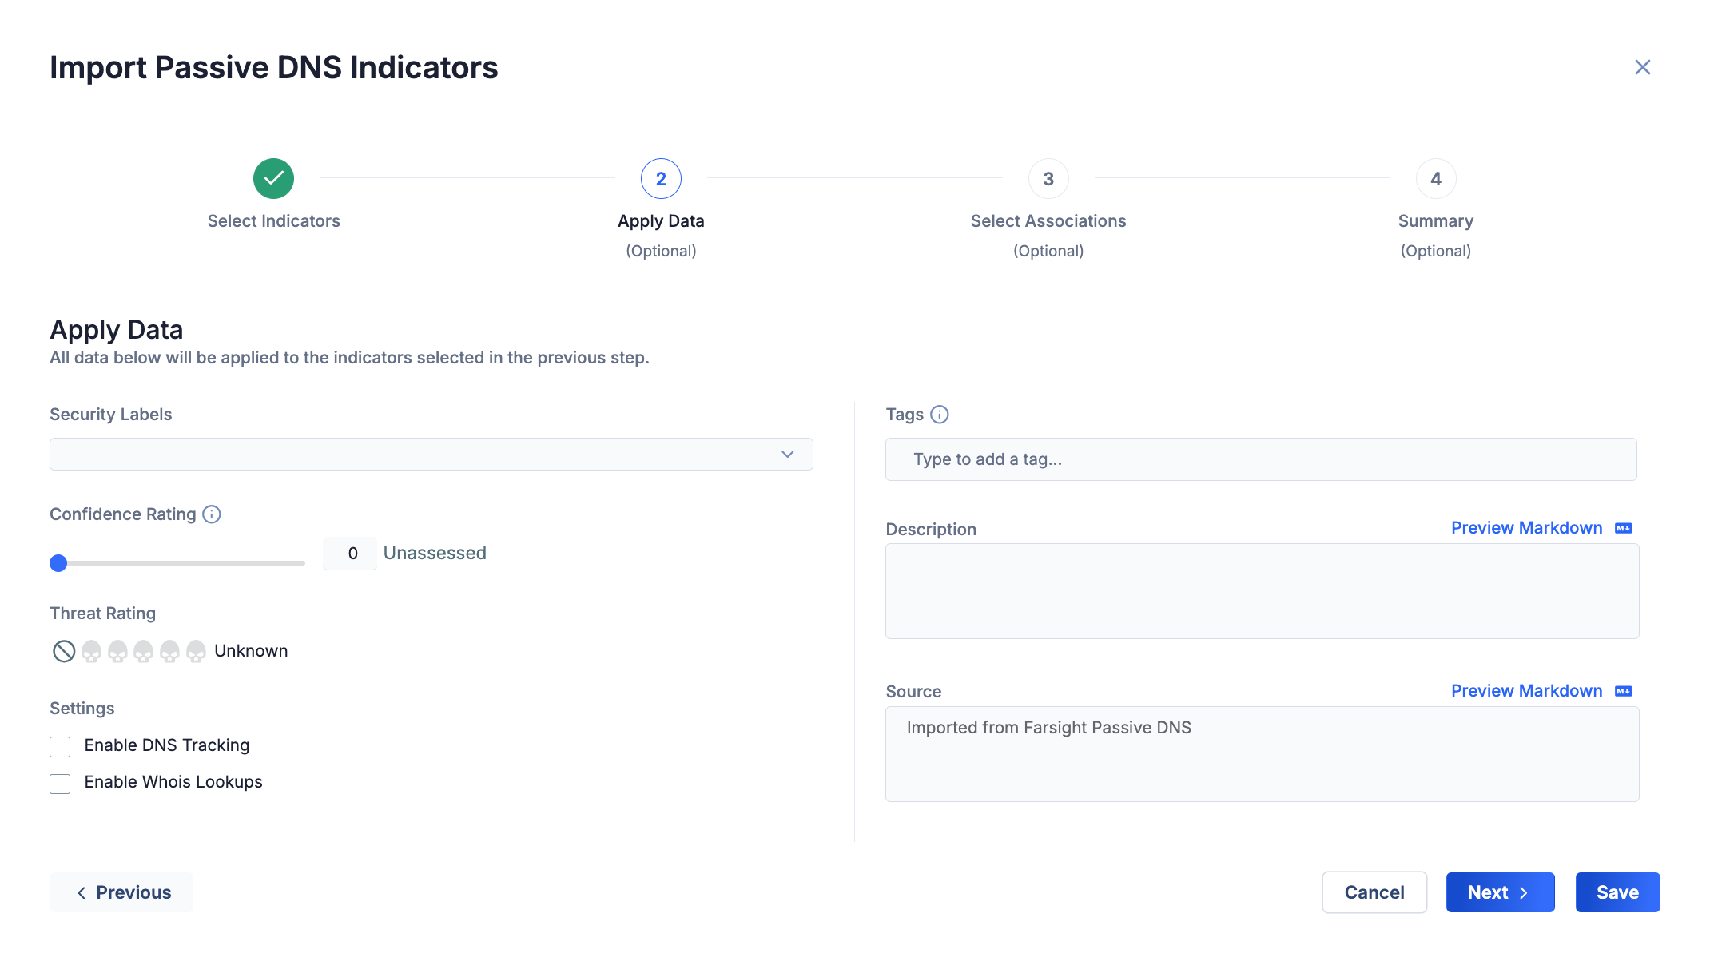Click the Source Preview Markdown icon
The image size is (1710, 965).
[1625, 690]
